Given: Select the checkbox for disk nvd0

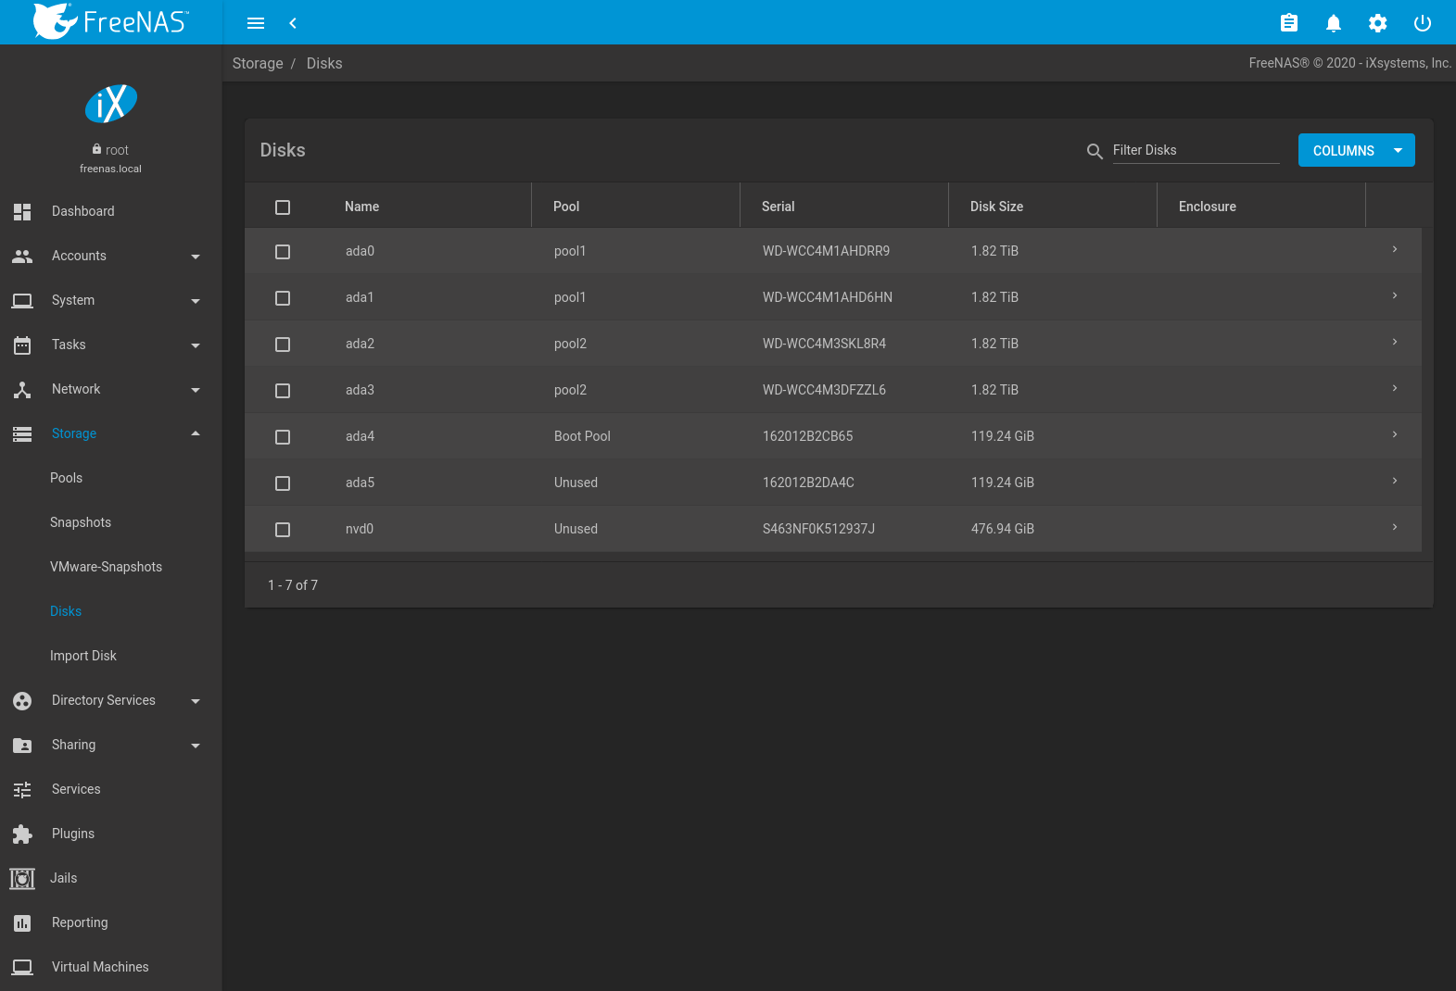Looking at the screenshot, I should tap(283, 530).
